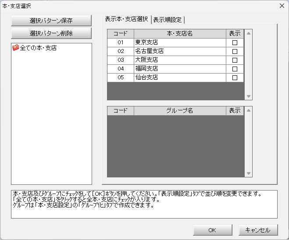This screenshot has height=240, width=289.
Task: Click the 選択パターン削除 button
Action: [51, 33]
